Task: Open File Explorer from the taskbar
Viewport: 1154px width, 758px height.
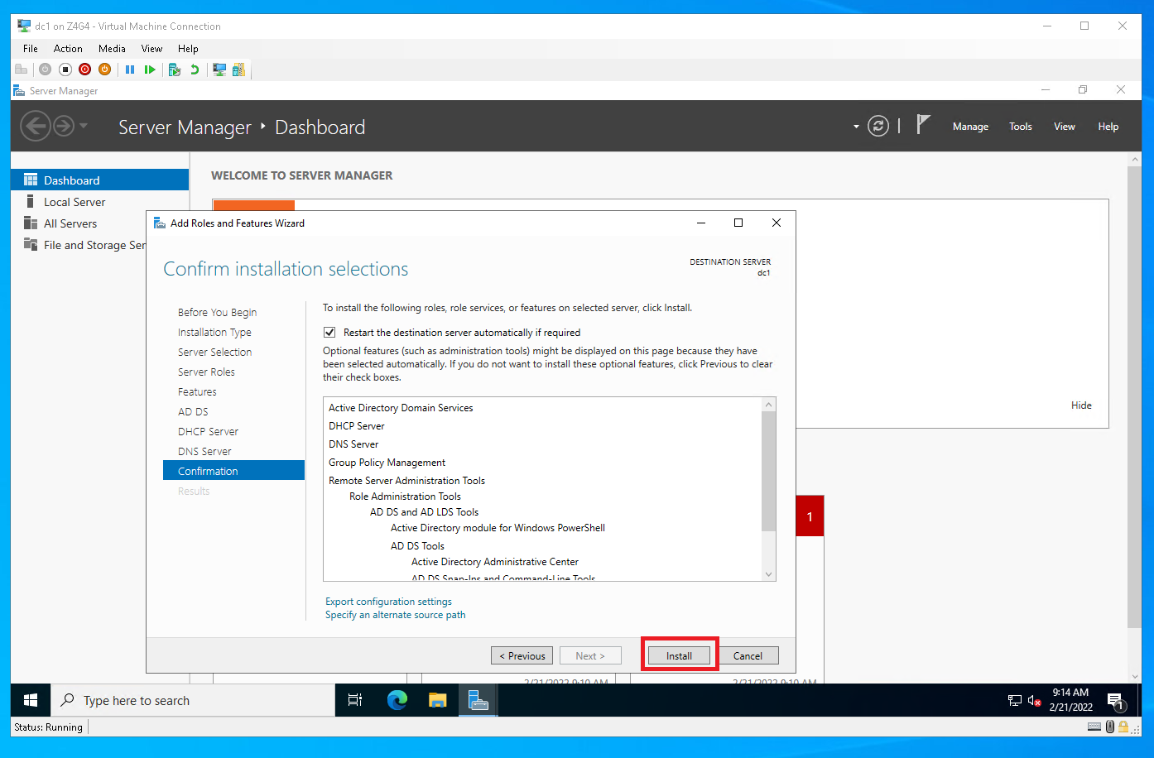Action: 438,700
